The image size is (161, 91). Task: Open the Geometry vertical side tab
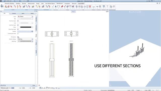(36, 19)
